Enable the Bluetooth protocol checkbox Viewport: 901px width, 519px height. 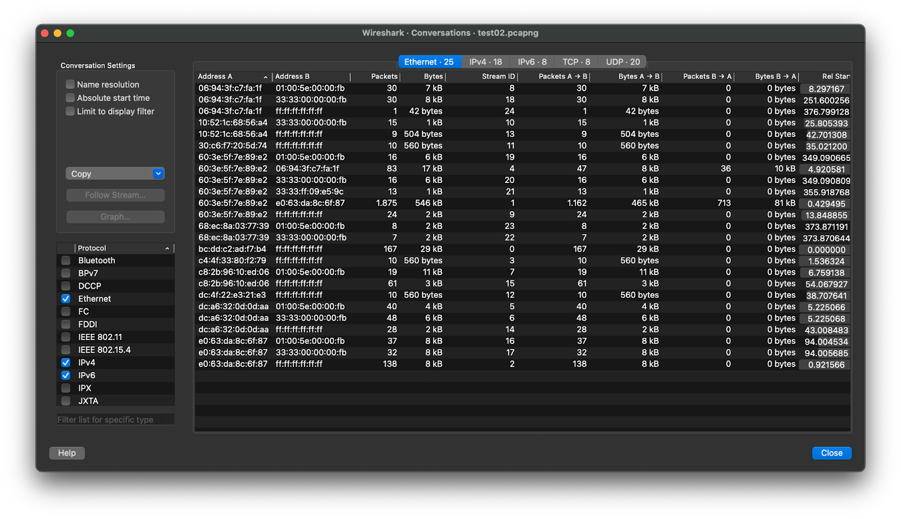[66, 261]
